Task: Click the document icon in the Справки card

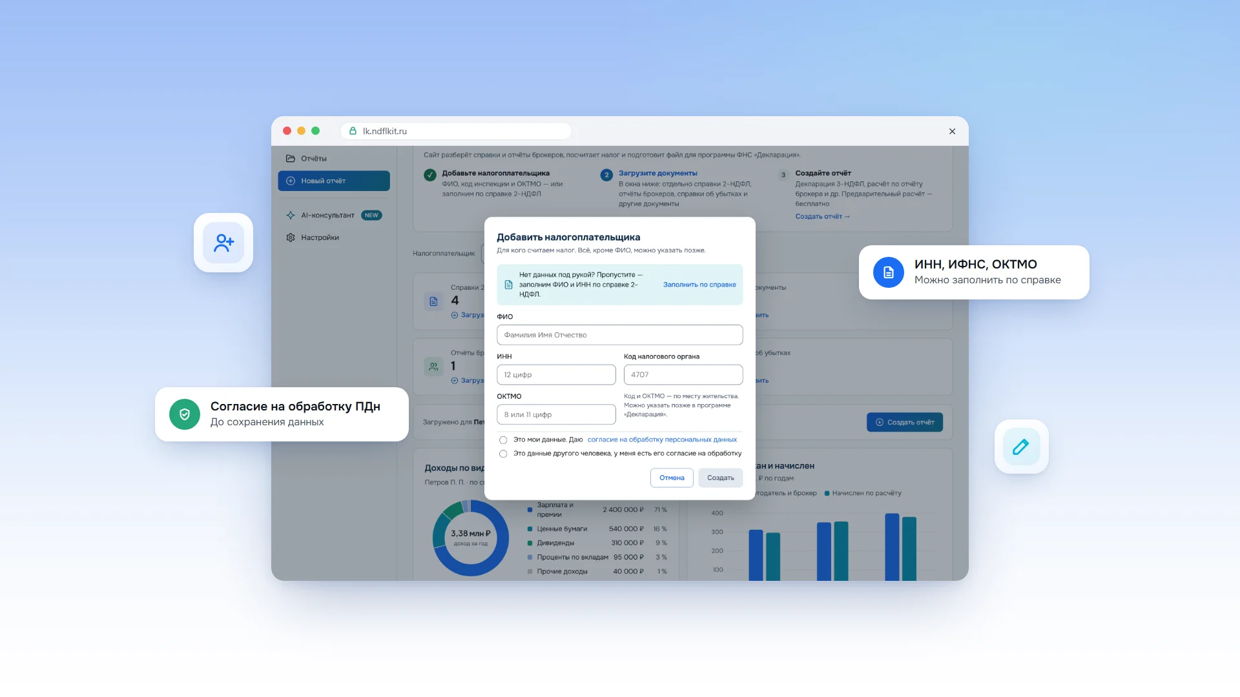Action: [433, 301]
